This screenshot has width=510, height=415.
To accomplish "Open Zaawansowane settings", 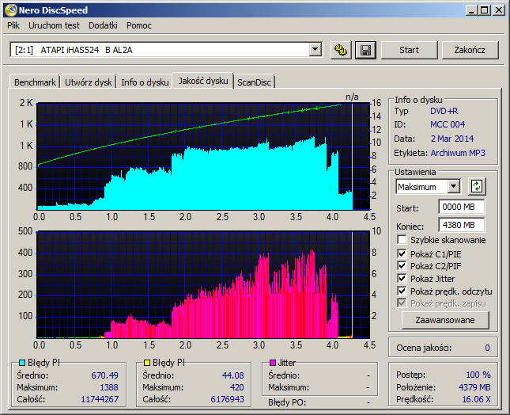I will coord(445,320).
